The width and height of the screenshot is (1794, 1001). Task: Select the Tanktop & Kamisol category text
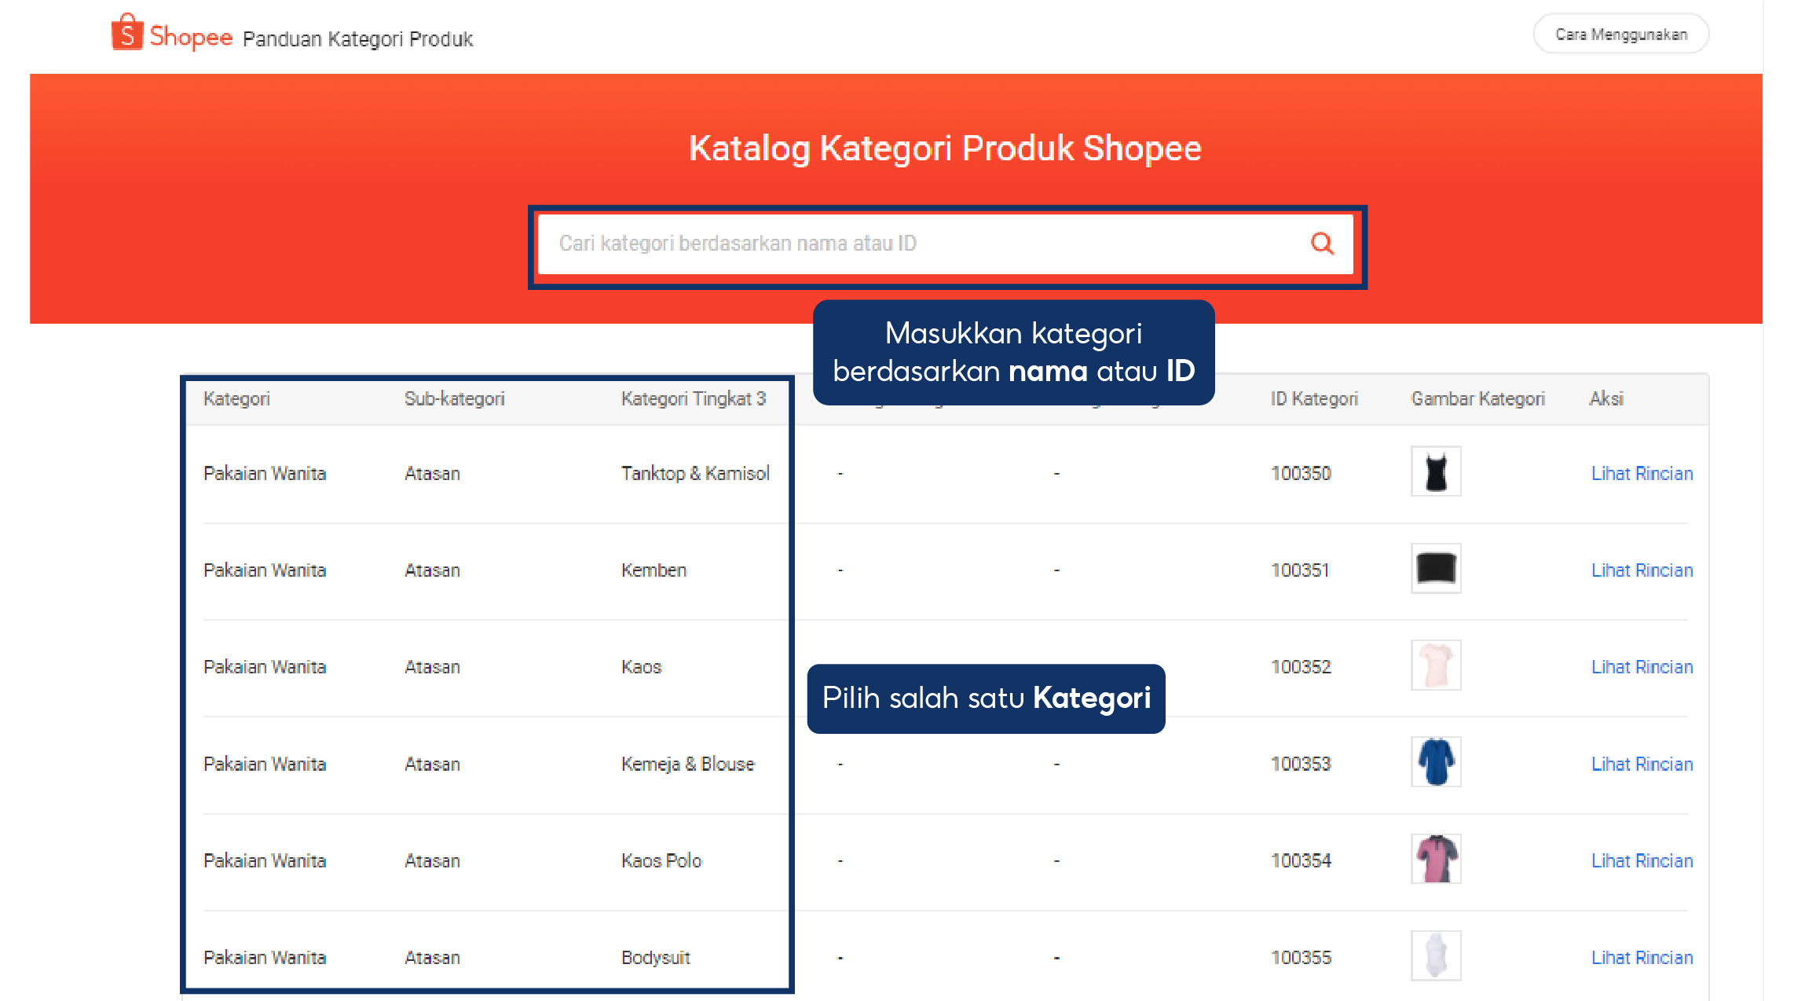click(x=694, y=474)
